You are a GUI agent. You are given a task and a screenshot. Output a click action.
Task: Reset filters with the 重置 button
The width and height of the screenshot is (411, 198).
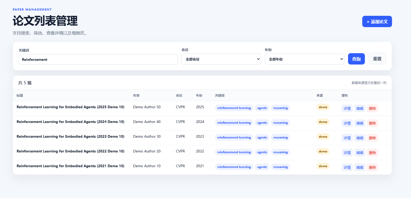[377, 59]
